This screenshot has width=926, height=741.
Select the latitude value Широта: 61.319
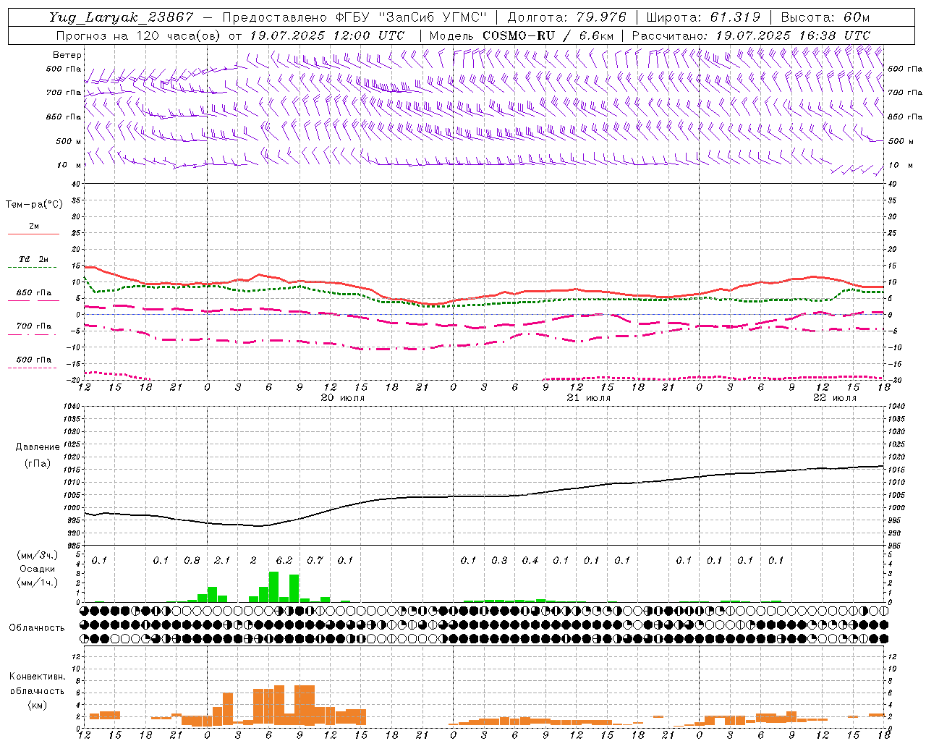pyautogui.click(x=703, y=17)
